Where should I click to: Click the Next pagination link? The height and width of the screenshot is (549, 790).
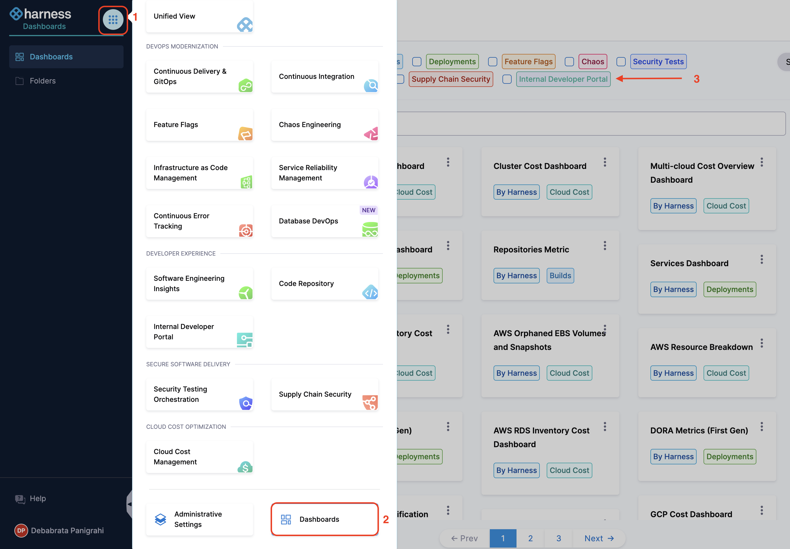tap(599, 538)
